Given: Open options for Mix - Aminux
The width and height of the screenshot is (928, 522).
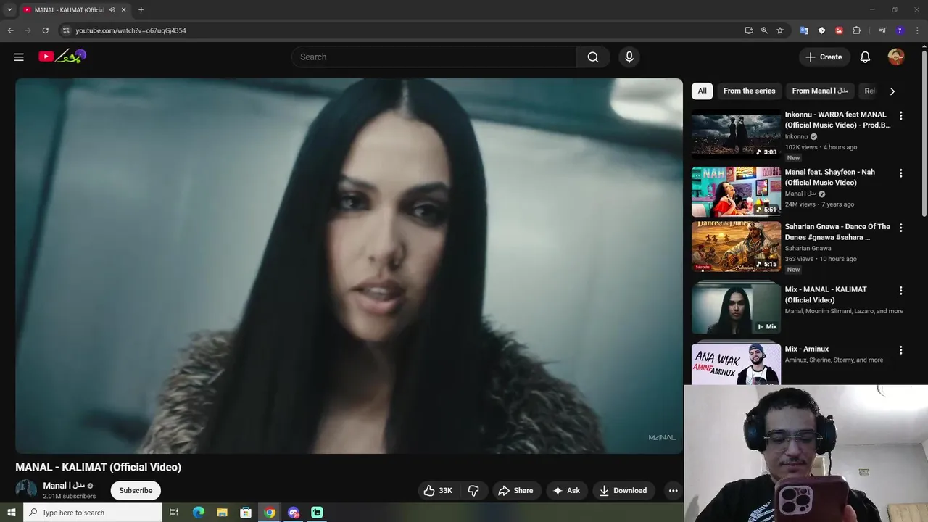Looking at the screenshot, I should tap(901, 350).
